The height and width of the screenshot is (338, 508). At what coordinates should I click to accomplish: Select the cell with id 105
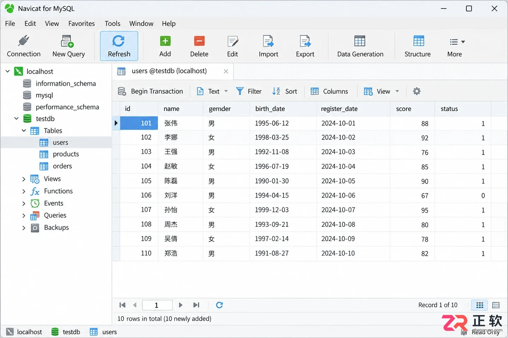139,181
